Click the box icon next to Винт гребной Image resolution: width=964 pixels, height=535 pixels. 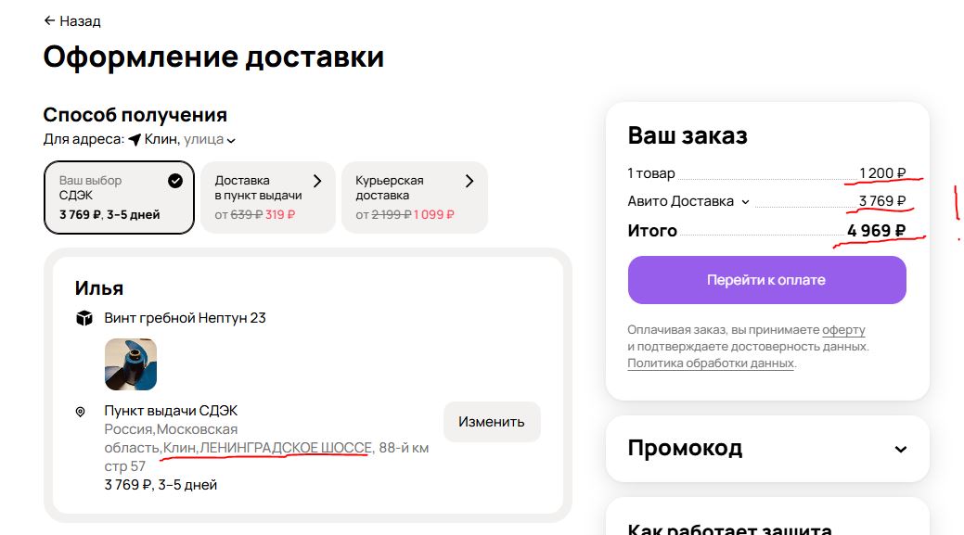point(84,318)
